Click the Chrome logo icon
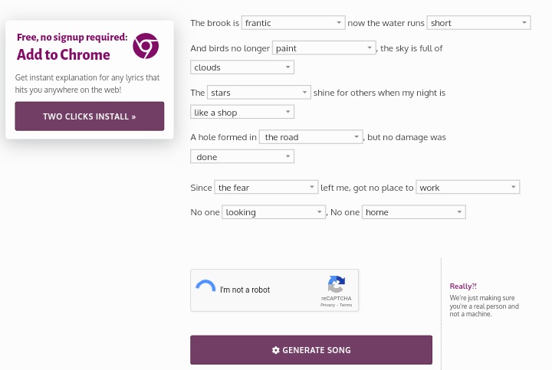 [146, 46]
